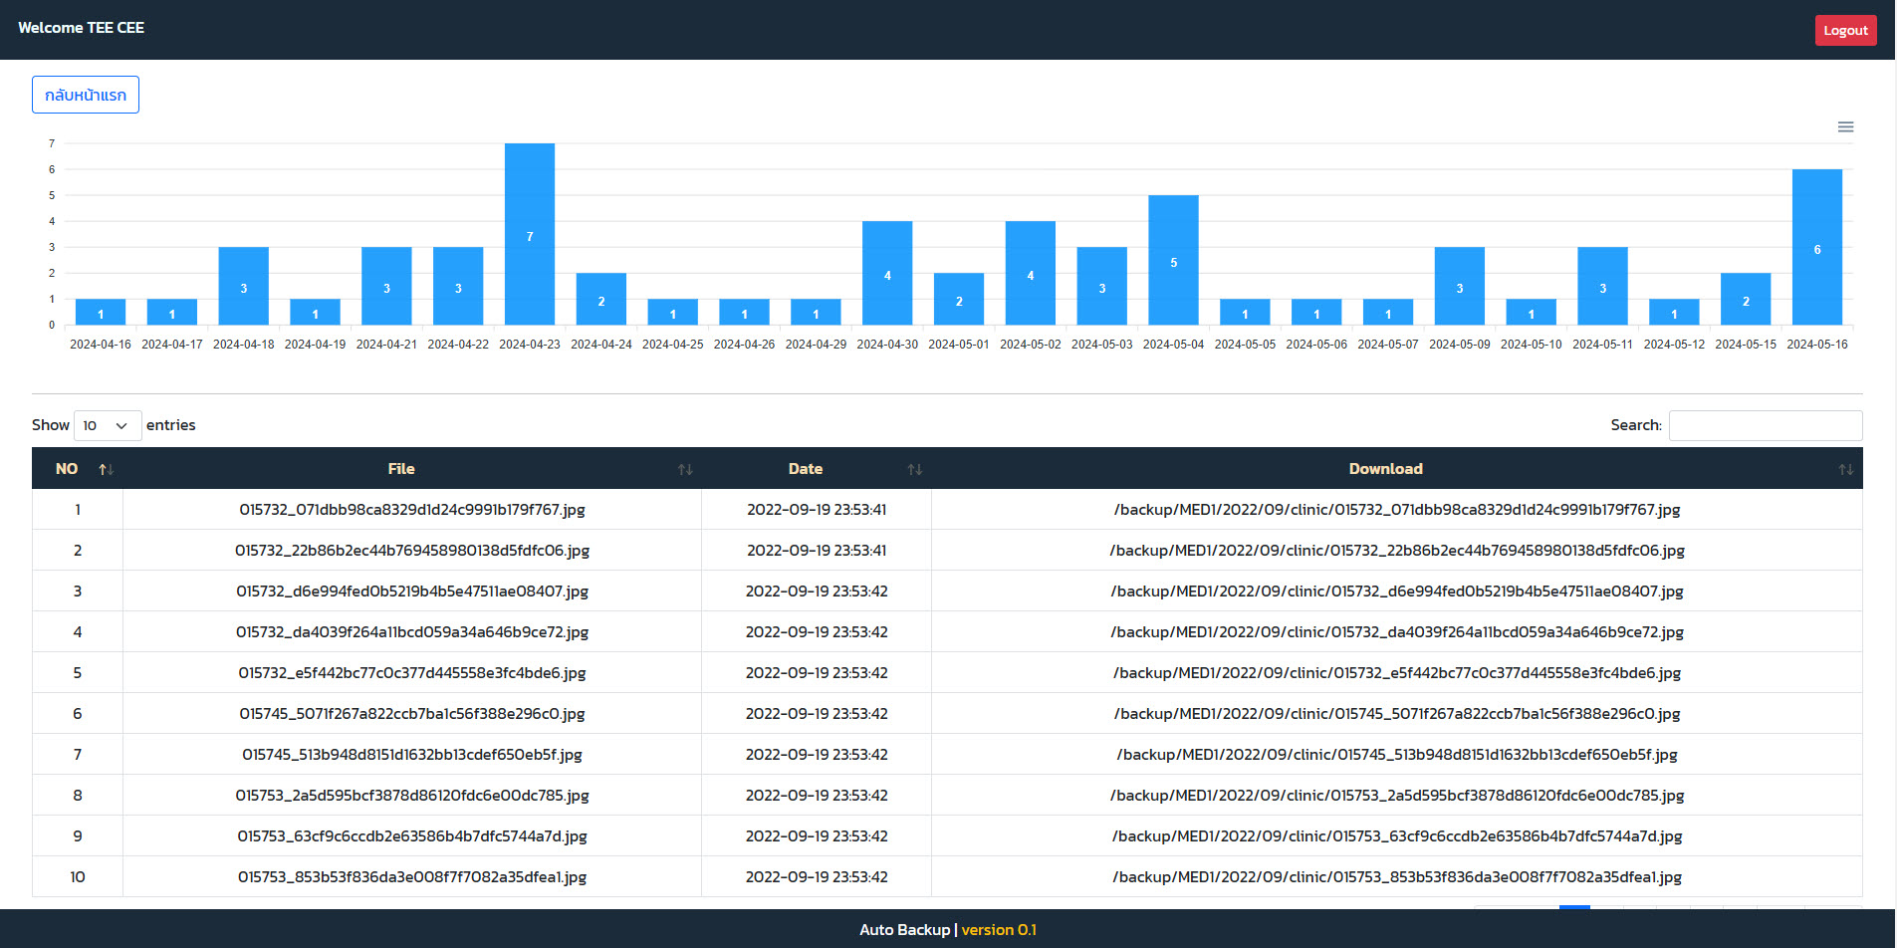Click the File column header

[401, 469]
